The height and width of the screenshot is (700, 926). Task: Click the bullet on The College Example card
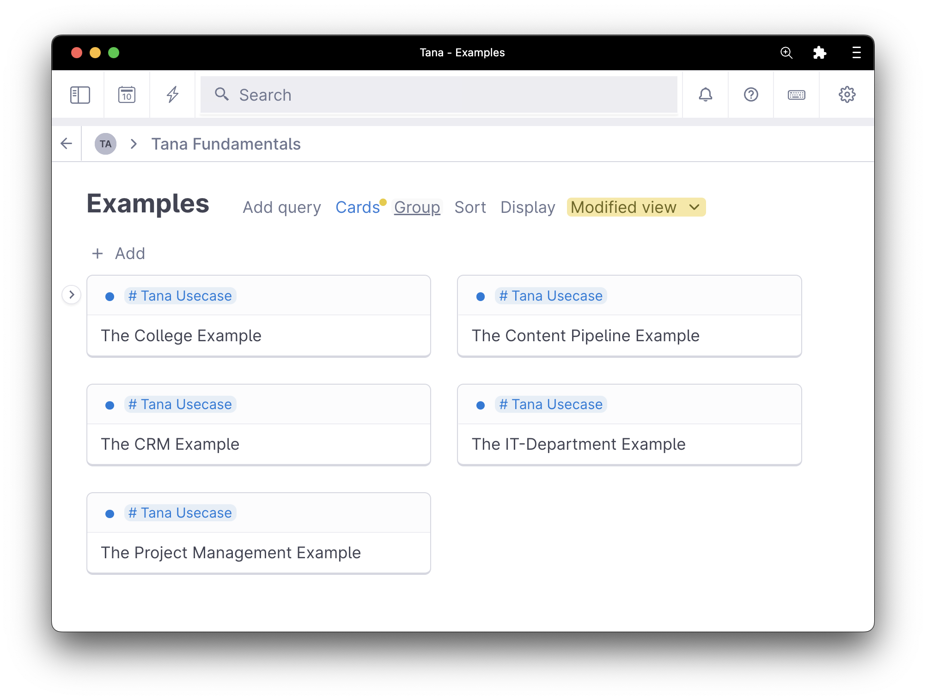(110, 296)
